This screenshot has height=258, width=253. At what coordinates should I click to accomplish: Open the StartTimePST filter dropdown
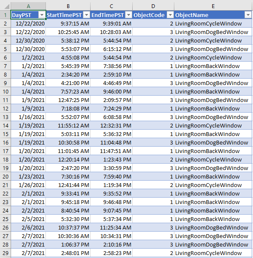pos(87,15)
